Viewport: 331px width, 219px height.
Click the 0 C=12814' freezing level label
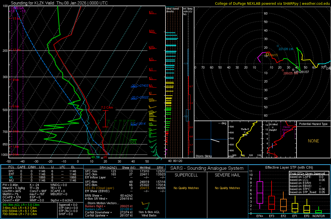[138, 124]
